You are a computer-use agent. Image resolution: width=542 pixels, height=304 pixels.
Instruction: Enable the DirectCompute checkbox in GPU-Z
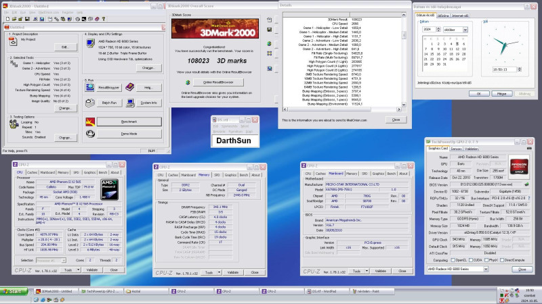tap(501, 260)
